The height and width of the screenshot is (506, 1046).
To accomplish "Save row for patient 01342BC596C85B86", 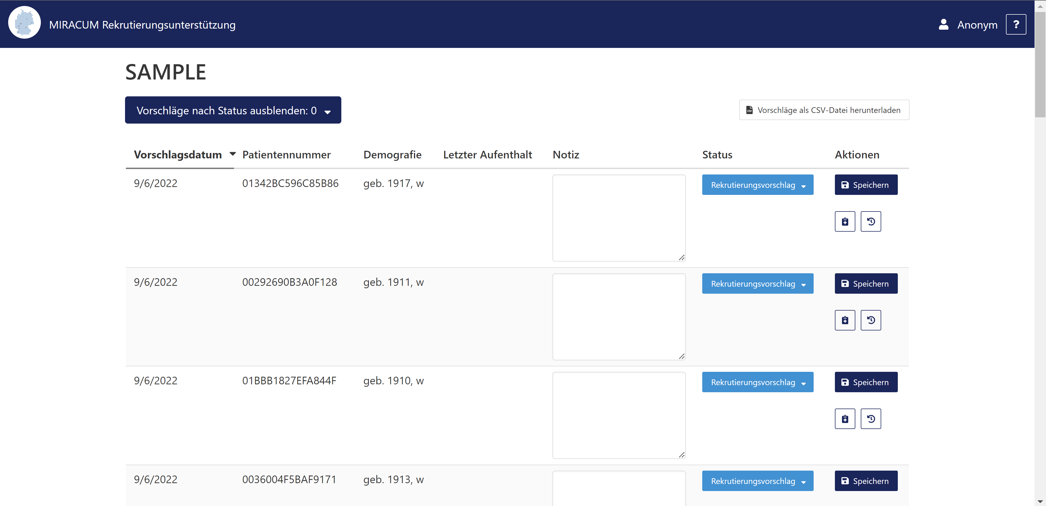I will 866,185.
